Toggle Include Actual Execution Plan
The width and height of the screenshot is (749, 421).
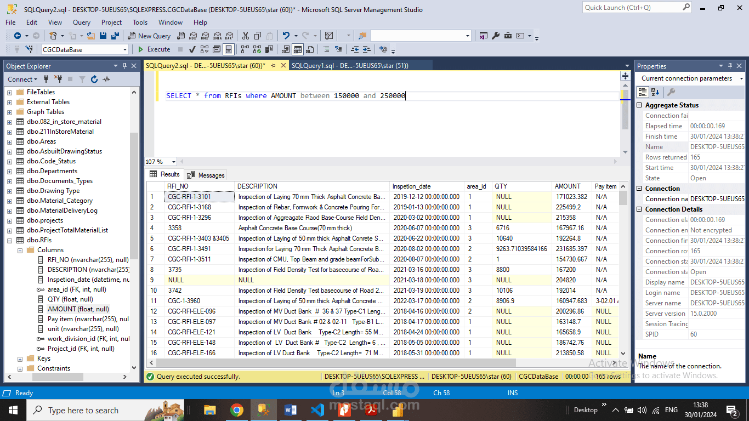click(245, 49)
